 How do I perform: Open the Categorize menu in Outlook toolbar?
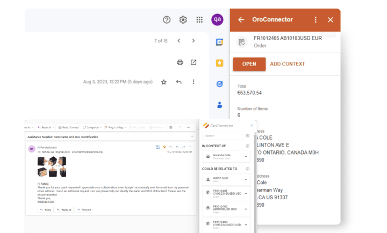92,127
